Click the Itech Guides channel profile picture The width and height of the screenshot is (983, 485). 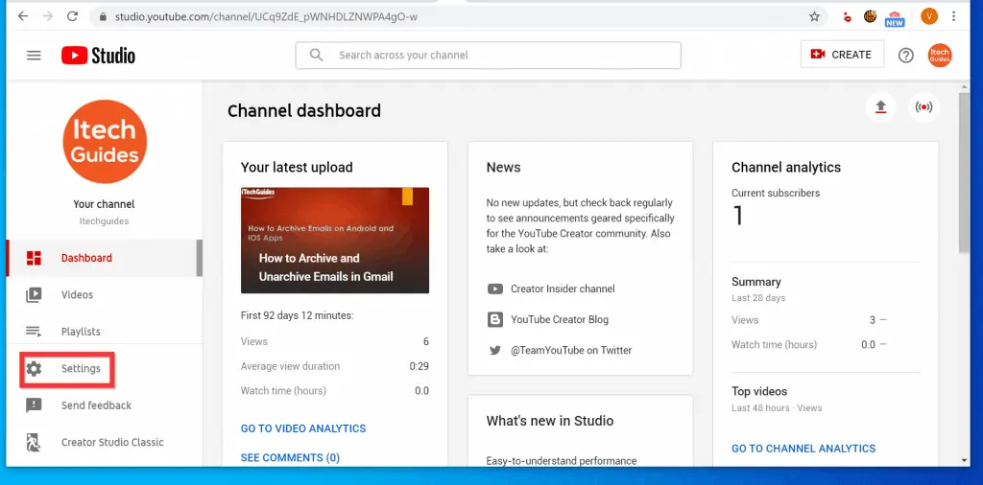pyautogui.click(x=105, y=142)
